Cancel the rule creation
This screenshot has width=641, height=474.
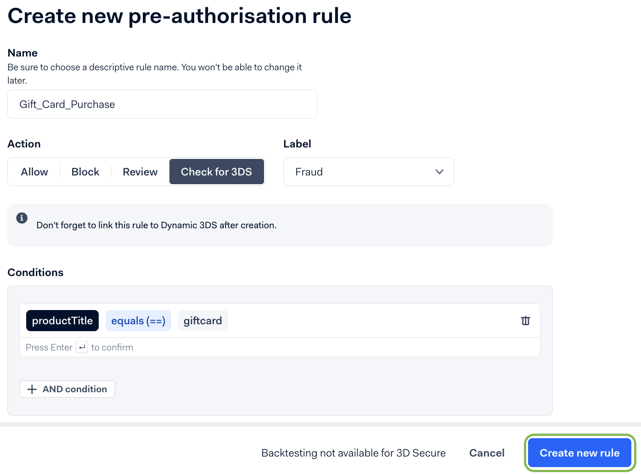487,453
